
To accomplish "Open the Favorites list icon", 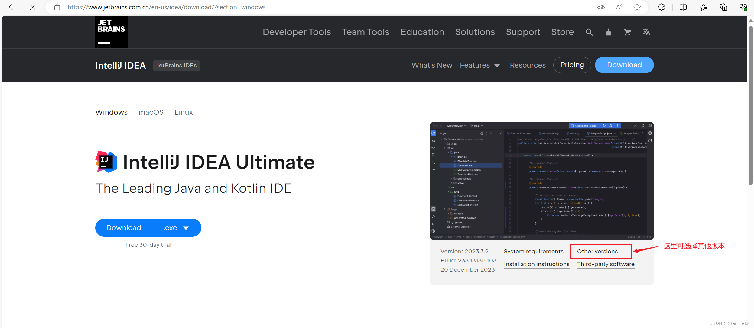I will (704, 7).
